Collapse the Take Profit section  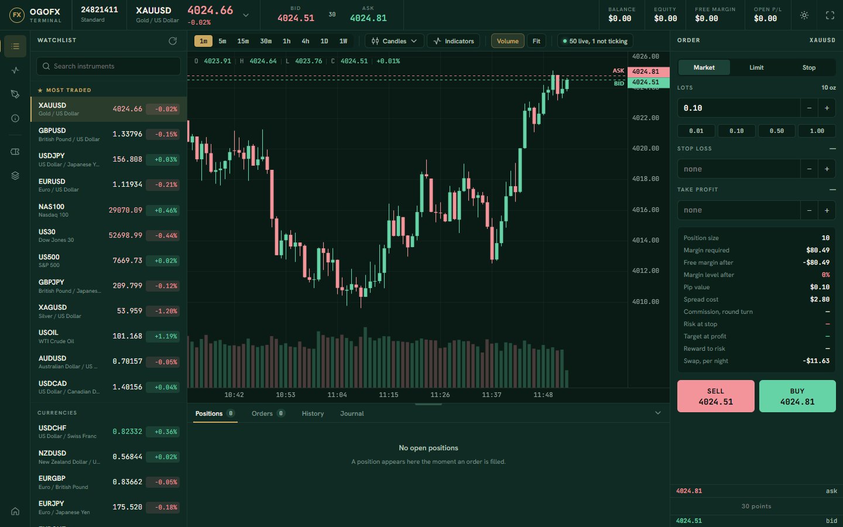pyautogui.click(x=832, y=190)
